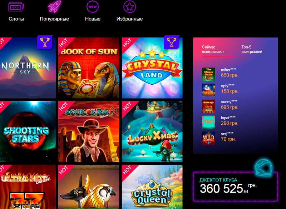This screenshot has height=209, width=286.
Task: Switch to Топ-5 выигрышей tab
Action: click(252, 49)
